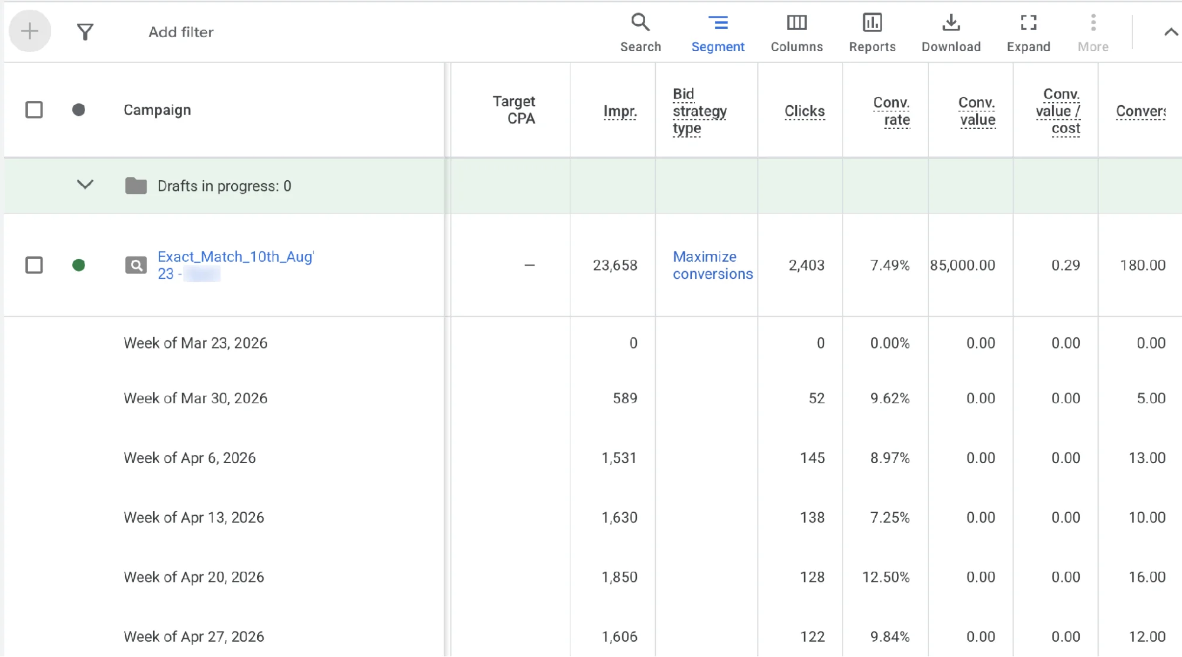This screenshot has height=657, width=1182.
Task: Click the 9.62% conv. rate cell
Action: pos(890,398)
